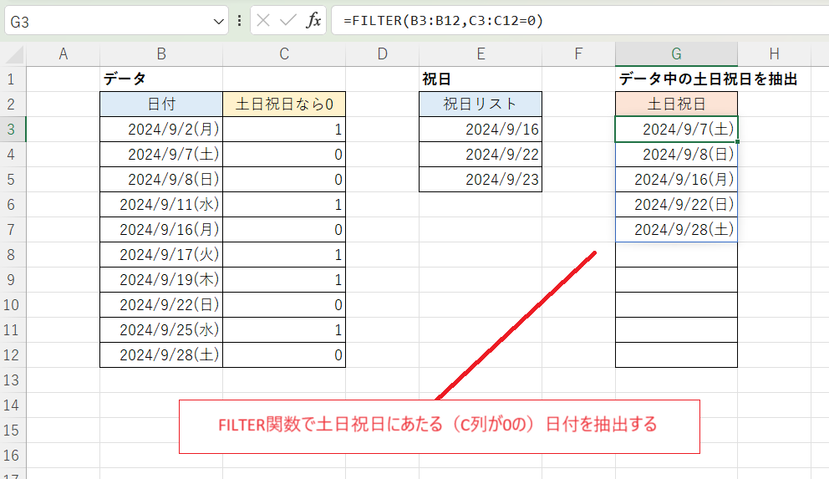This screenshot has width=829, height=479.
Task: Click the Name Box showing G3
Action: (x=116, y=21)
